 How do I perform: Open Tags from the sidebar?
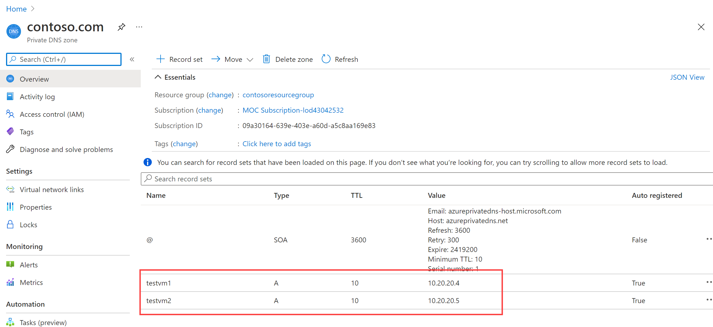pyautogui.click(x=26, y=132)
